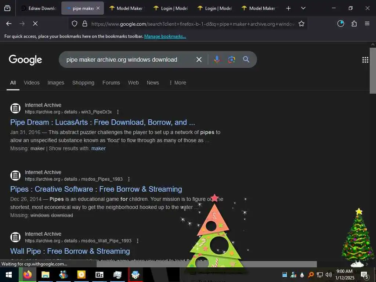
Task: Submit the search with the magnifier icon
Action: point(246,59)
